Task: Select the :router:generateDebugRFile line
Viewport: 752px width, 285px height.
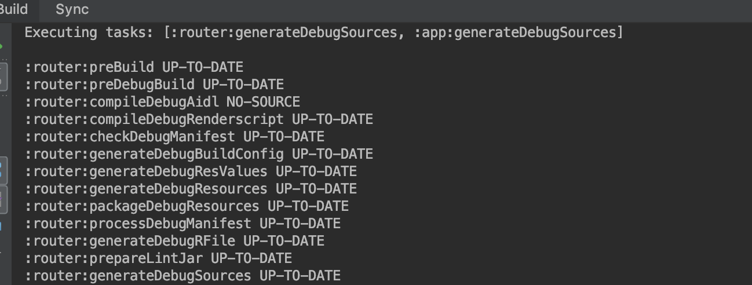Action: [x=174, y=241]
